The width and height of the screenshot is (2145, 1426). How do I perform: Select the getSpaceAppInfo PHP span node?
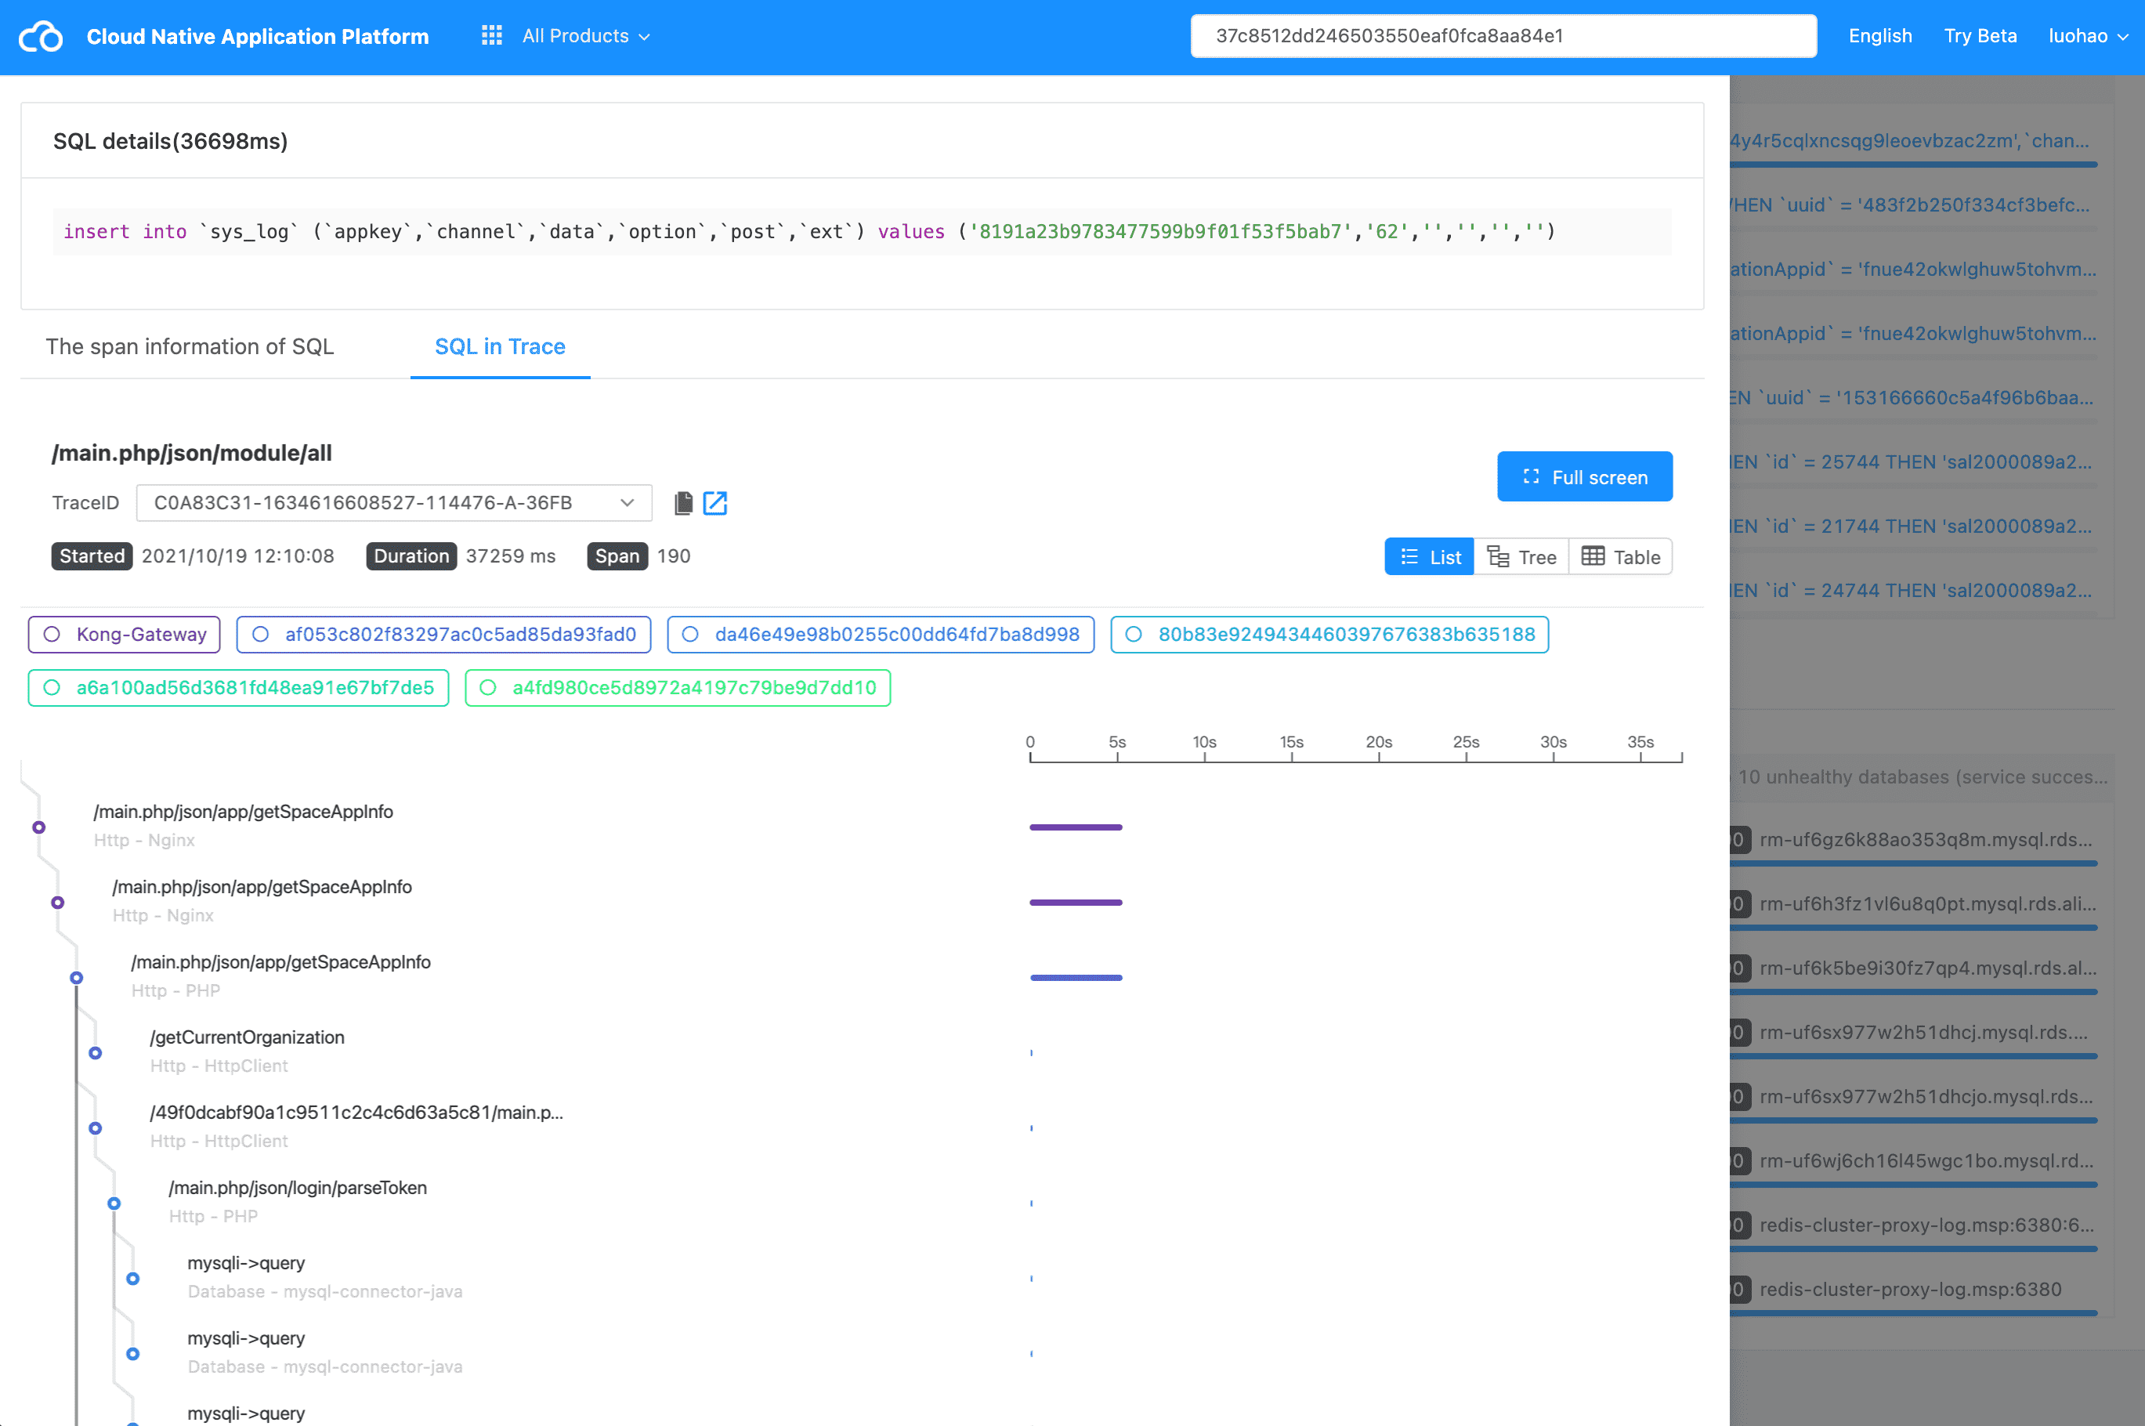tap(76, 978)
